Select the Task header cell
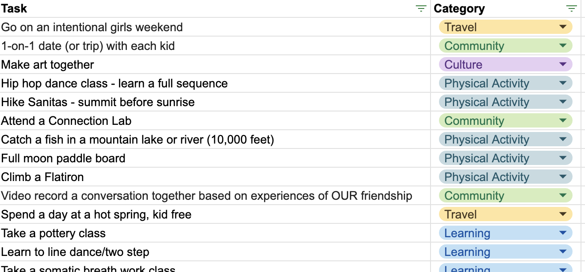Screen dimensions: 585x272 (x=215, y=8)
